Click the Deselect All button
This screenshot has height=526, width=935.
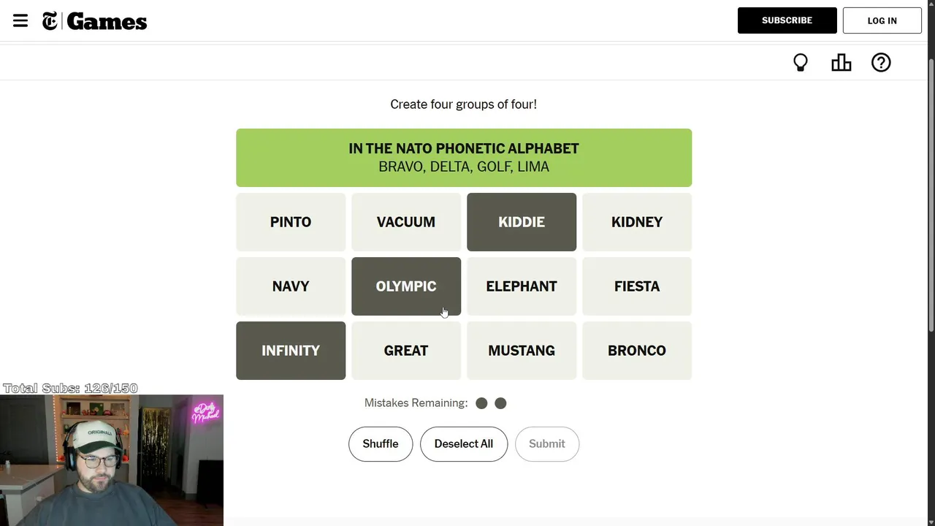tap(464, 444)
